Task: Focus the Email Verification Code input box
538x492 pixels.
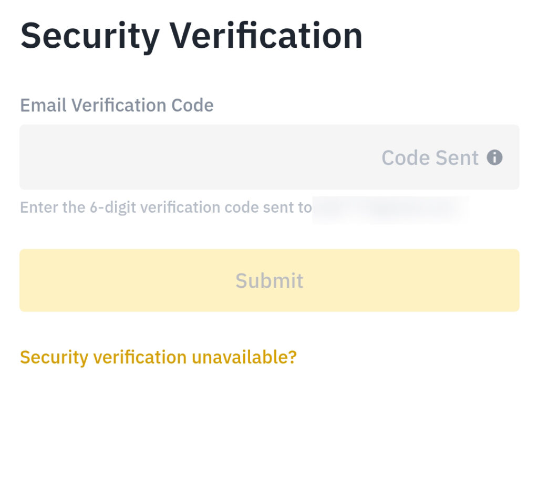Action: point(270,157)
